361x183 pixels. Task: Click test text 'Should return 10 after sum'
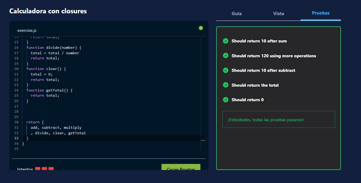click(259, 41)
